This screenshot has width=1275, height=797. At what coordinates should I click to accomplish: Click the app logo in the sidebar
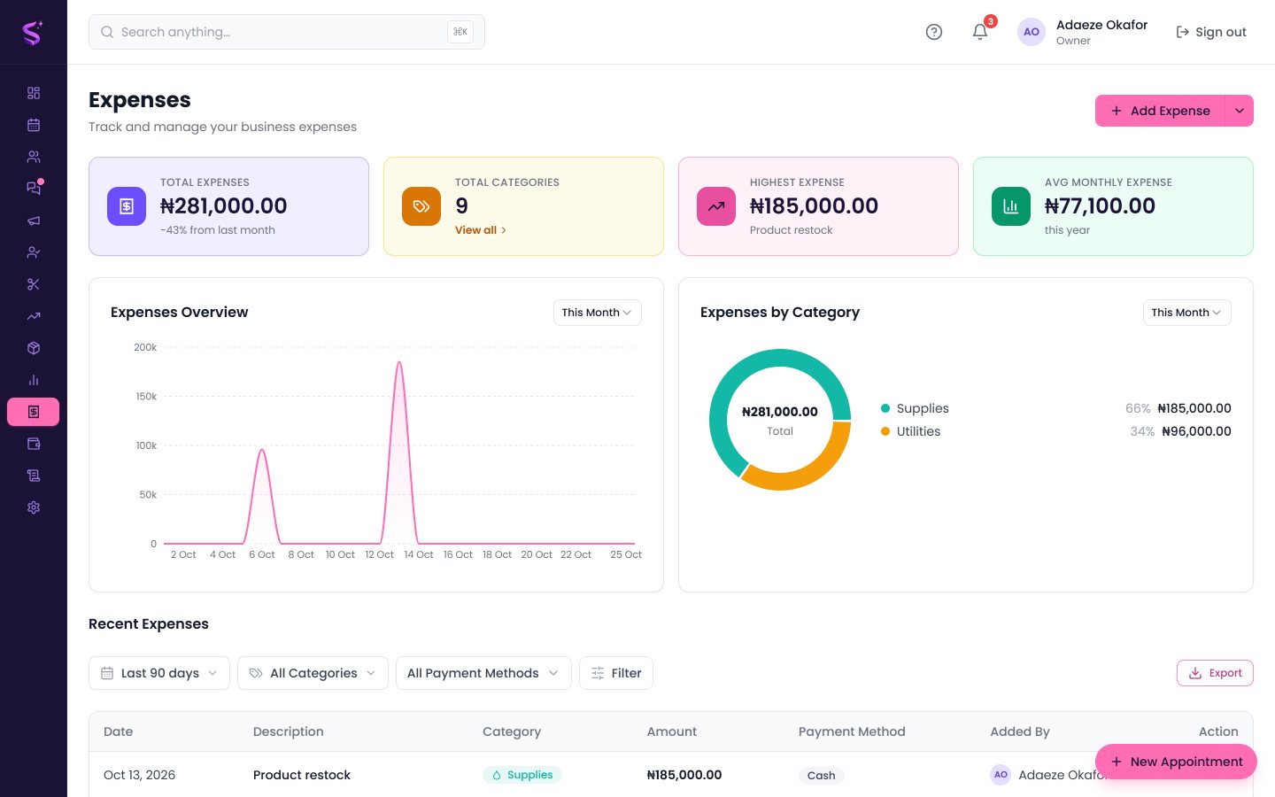[x=33, y=33]
